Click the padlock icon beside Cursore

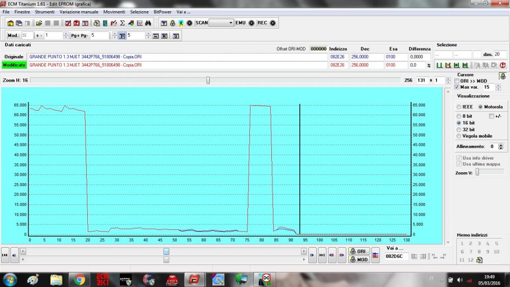(x=503, y=76)
